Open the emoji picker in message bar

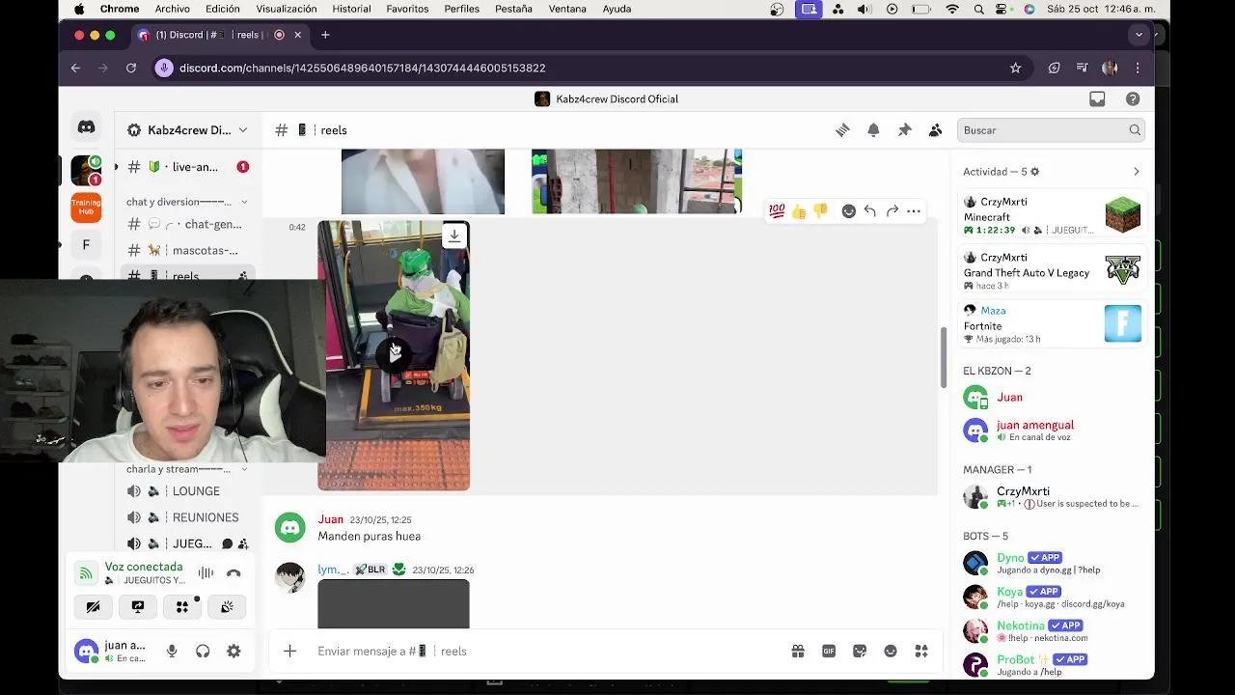pyautogui.click(x=891, y=652)
